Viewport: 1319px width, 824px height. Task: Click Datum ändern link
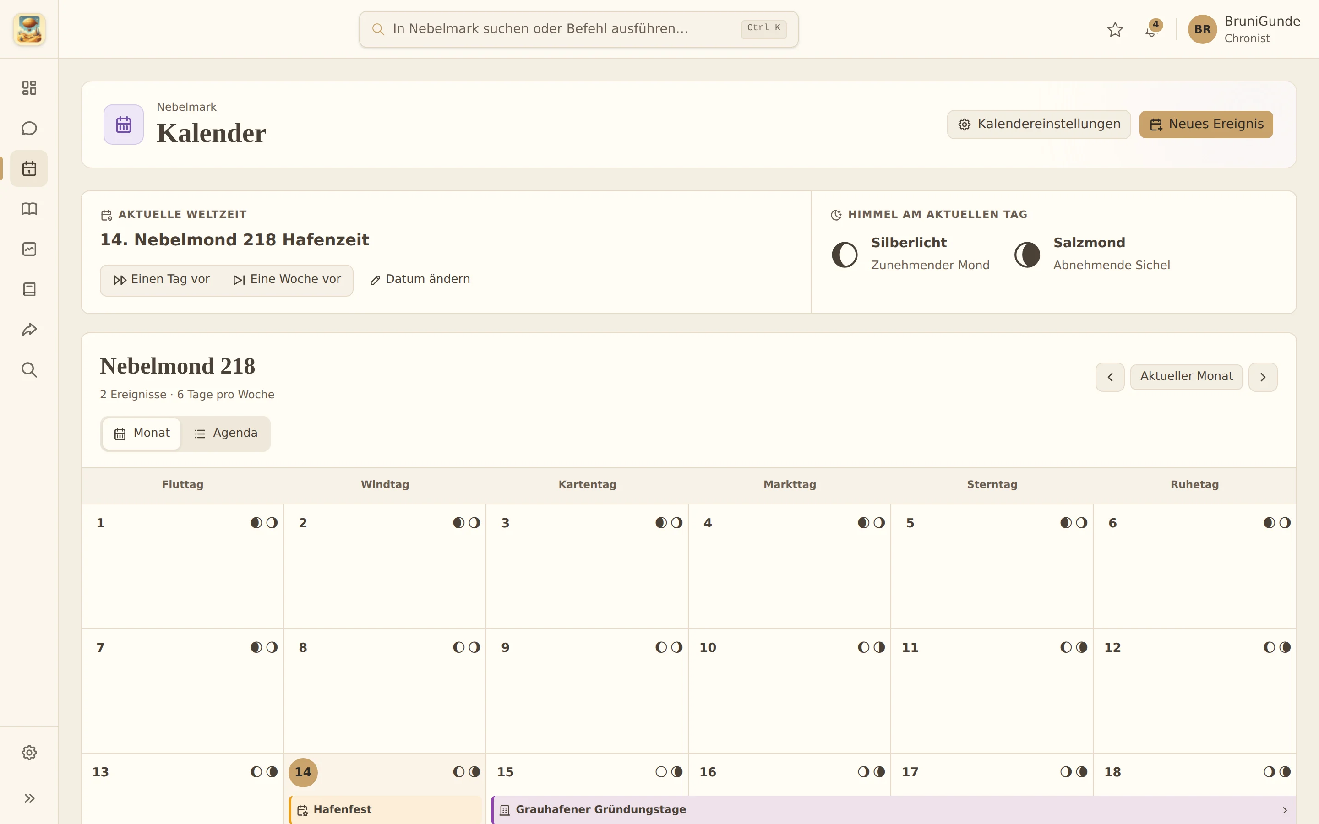[x=420, y=280]
